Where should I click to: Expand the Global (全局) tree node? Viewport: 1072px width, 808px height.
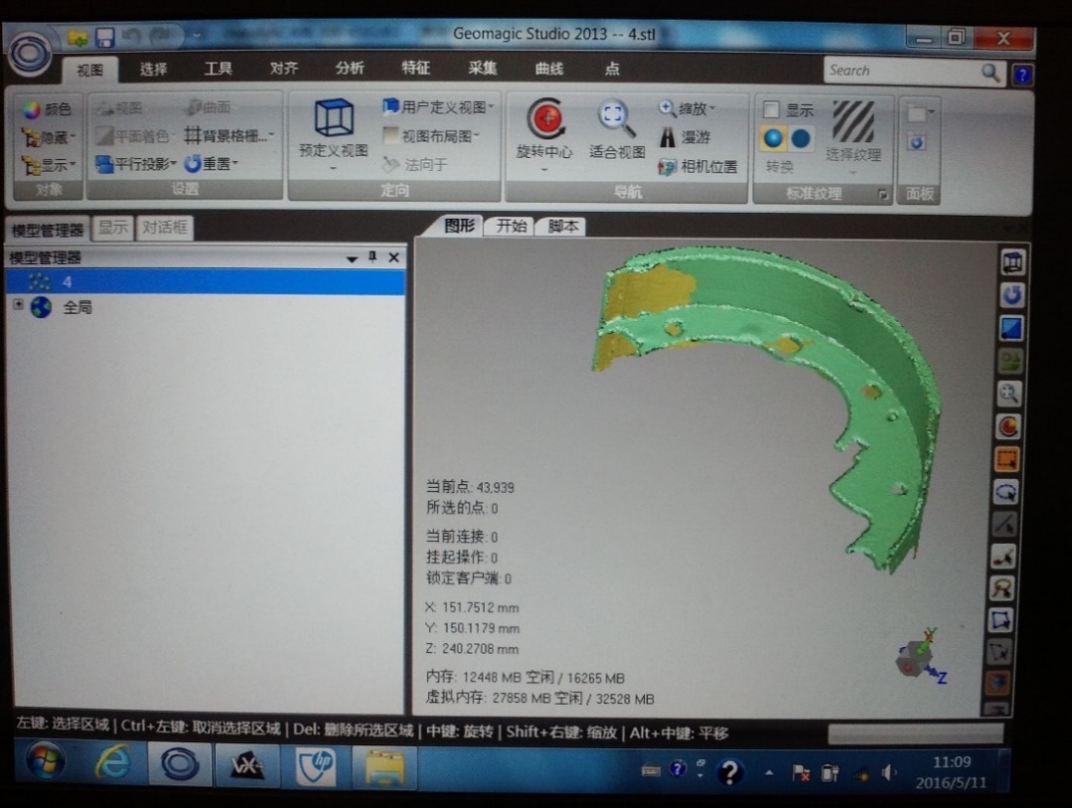click(x=18, y=306)
